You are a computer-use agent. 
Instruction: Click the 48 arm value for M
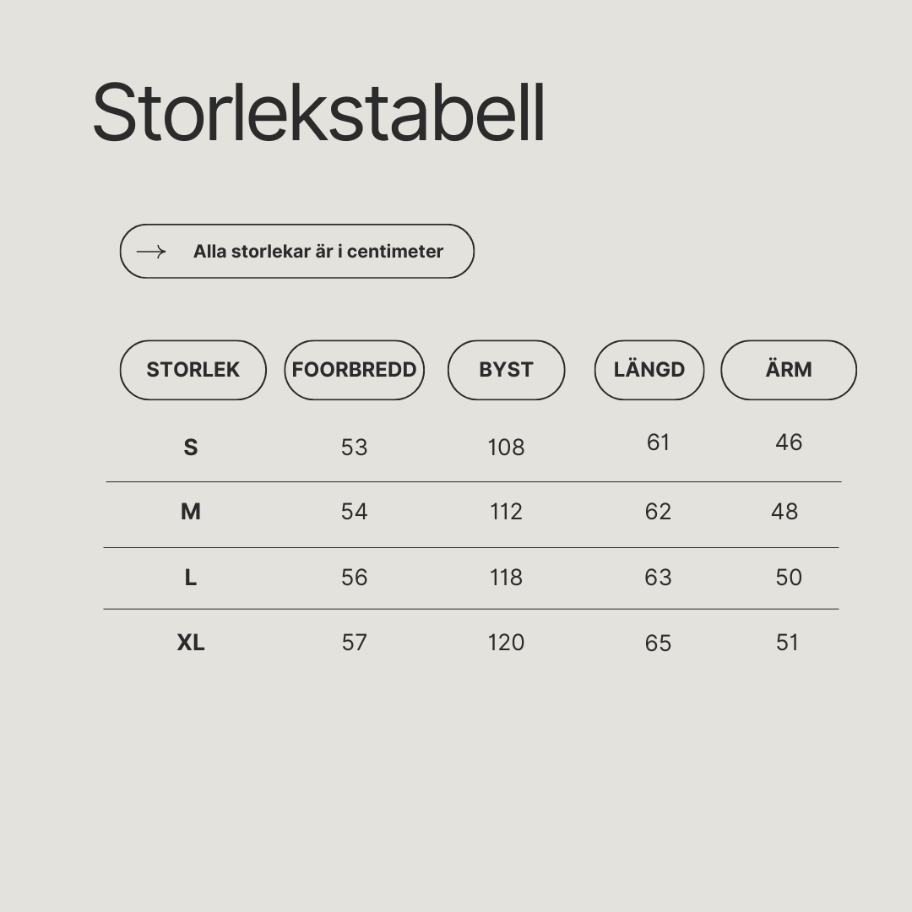tap(784, 512)
